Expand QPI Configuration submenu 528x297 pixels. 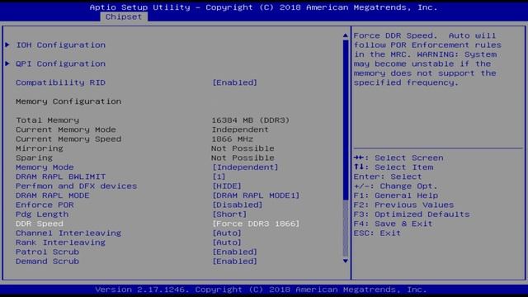click(x=61, y=64)
